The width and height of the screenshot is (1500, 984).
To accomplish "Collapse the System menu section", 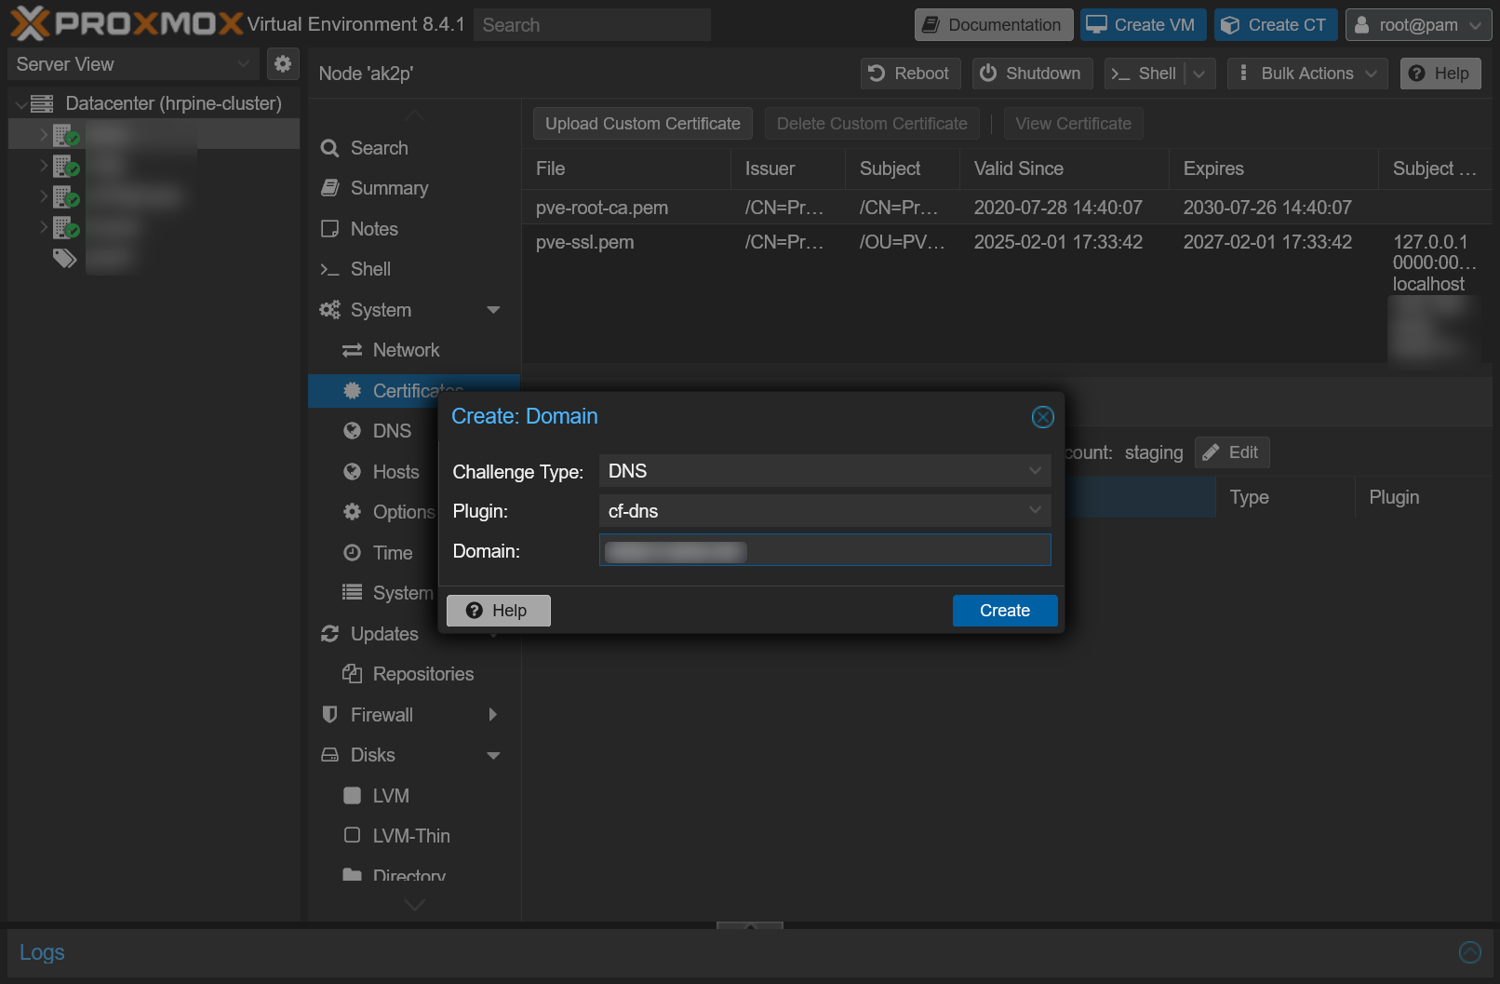I will tap(493, 310).
